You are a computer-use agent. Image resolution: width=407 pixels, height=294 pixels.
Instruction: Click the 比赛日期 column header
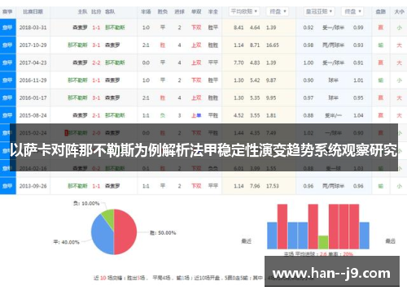[x=33, y=11]
